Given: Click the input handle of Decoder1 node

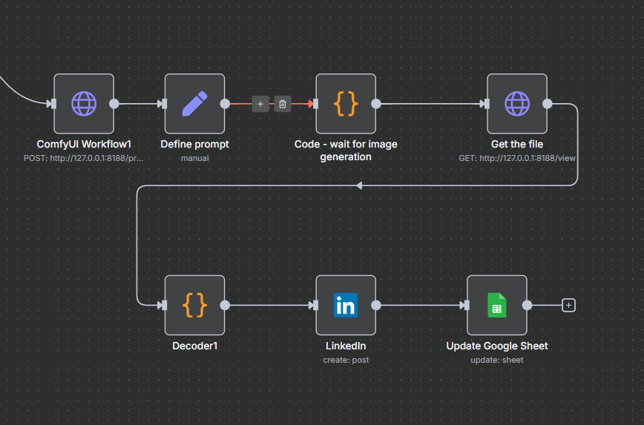Looking at the screenshot, I should point(162,305).
